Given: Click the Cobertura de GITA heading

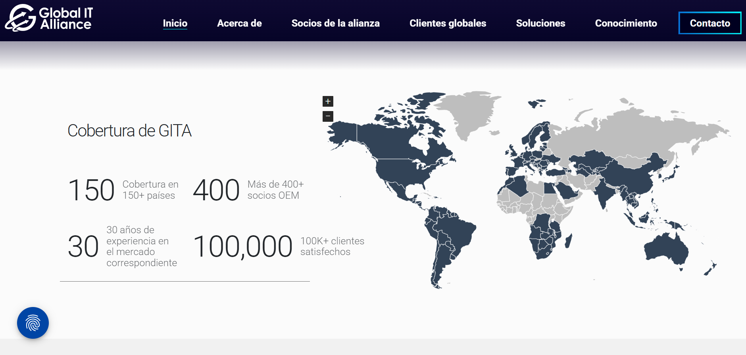Looking at the screenshot, I should (129, 131).
